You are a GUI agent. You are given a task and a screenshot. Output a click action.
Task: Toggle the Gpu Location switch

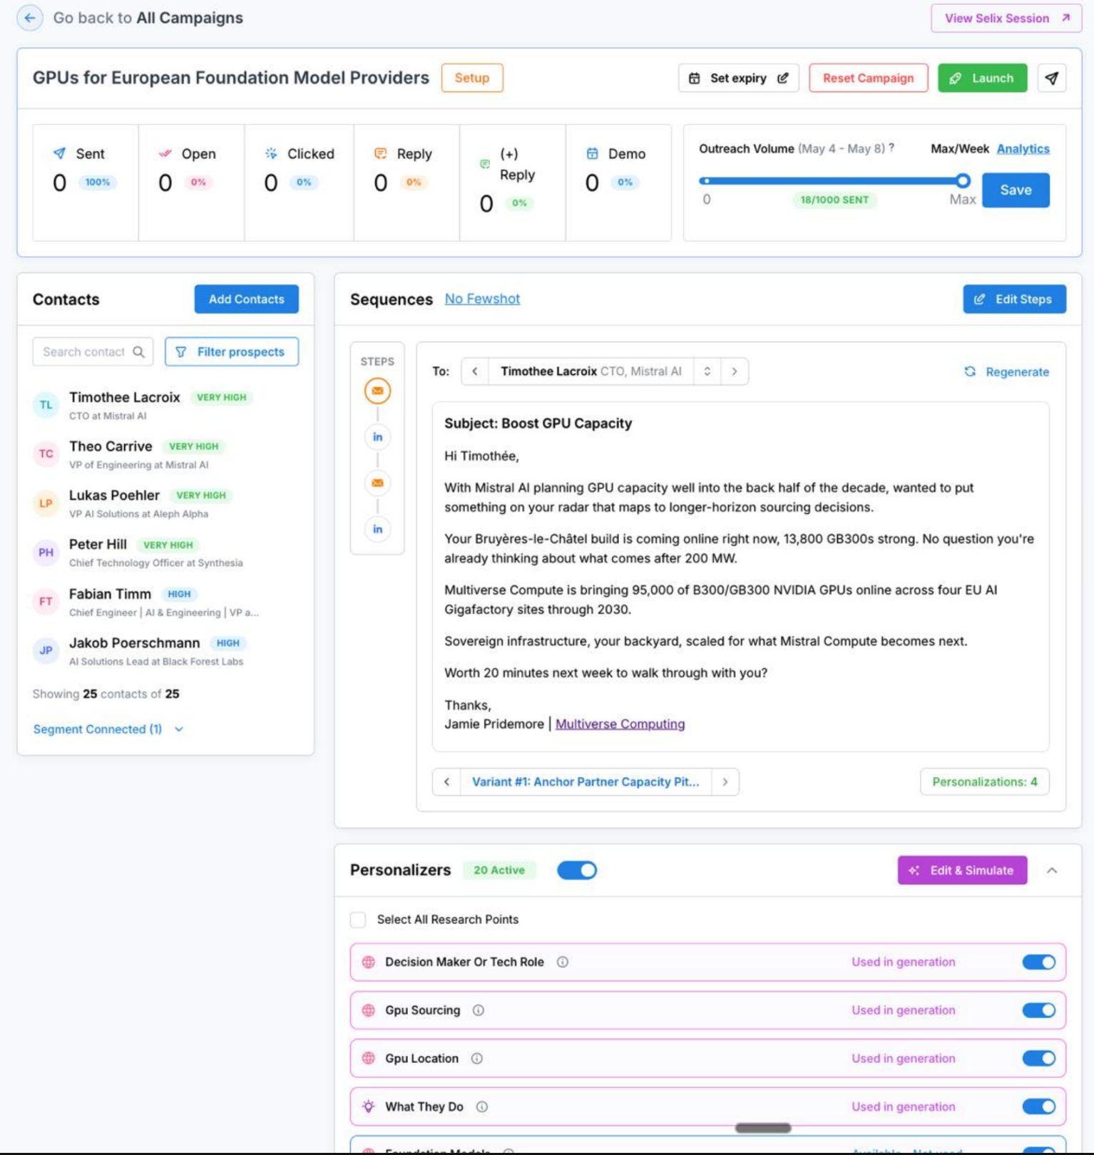(x=1038, y=1059)
